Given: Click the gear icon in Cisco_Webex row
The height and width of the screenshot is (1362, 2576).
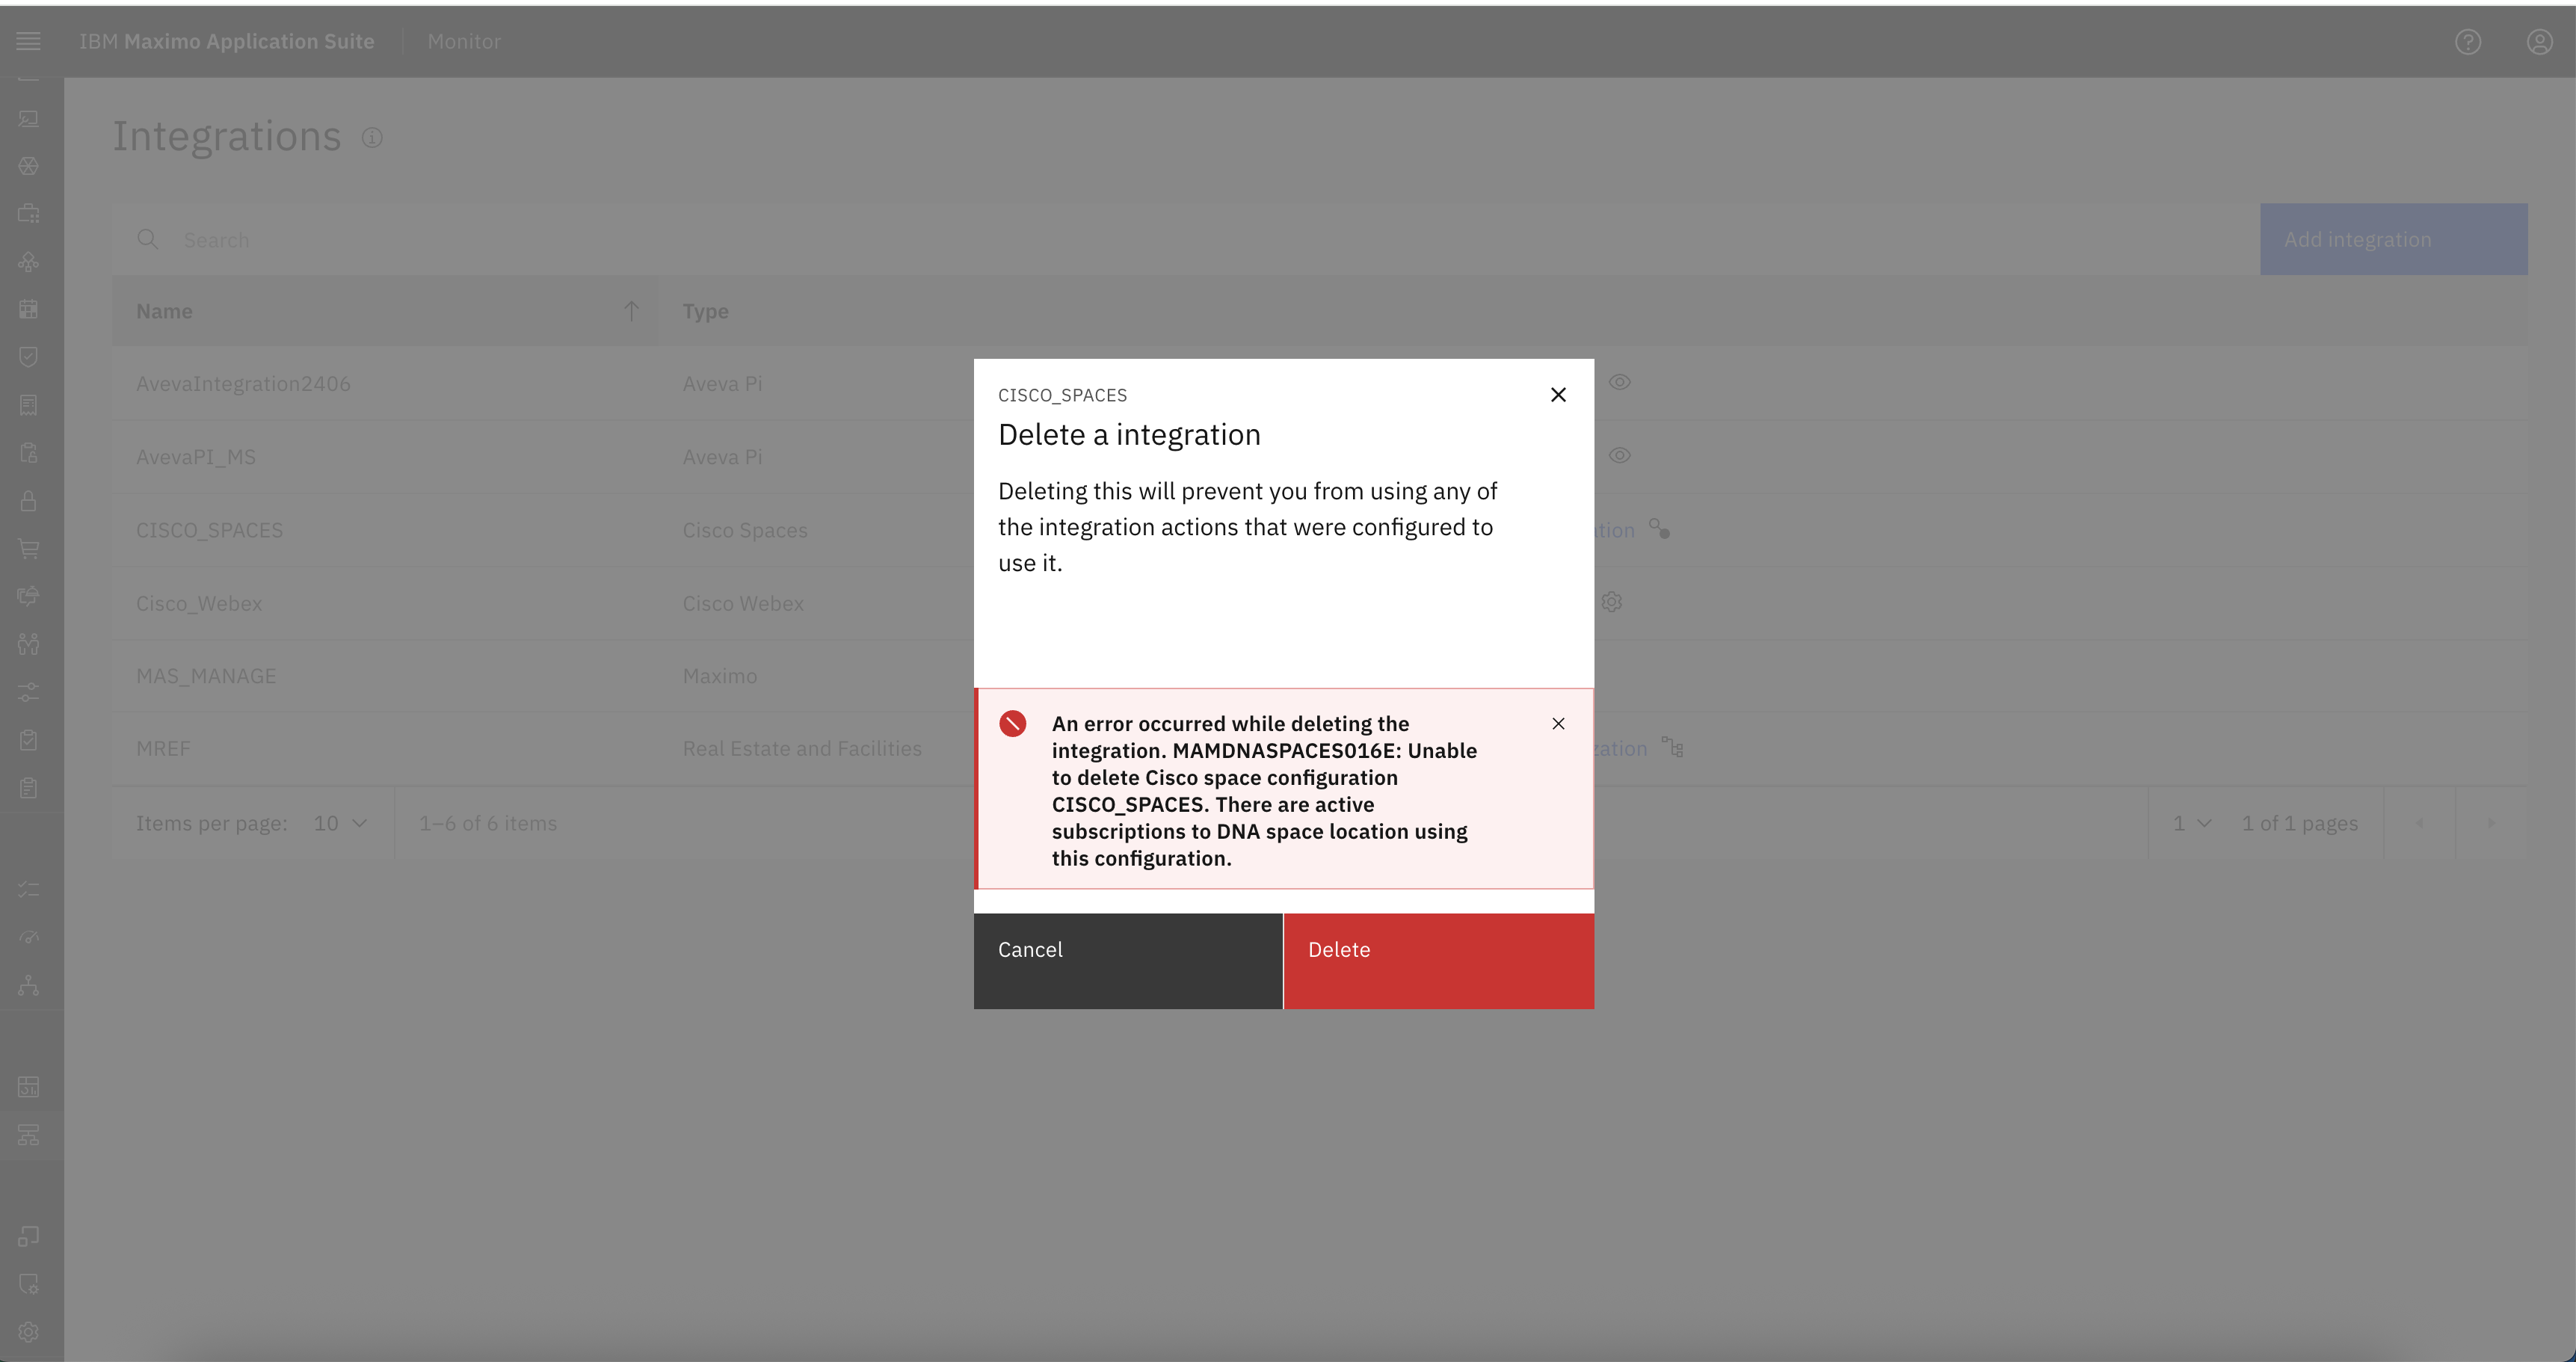Looking at the screenshot, I should [x=1611, y=602].
